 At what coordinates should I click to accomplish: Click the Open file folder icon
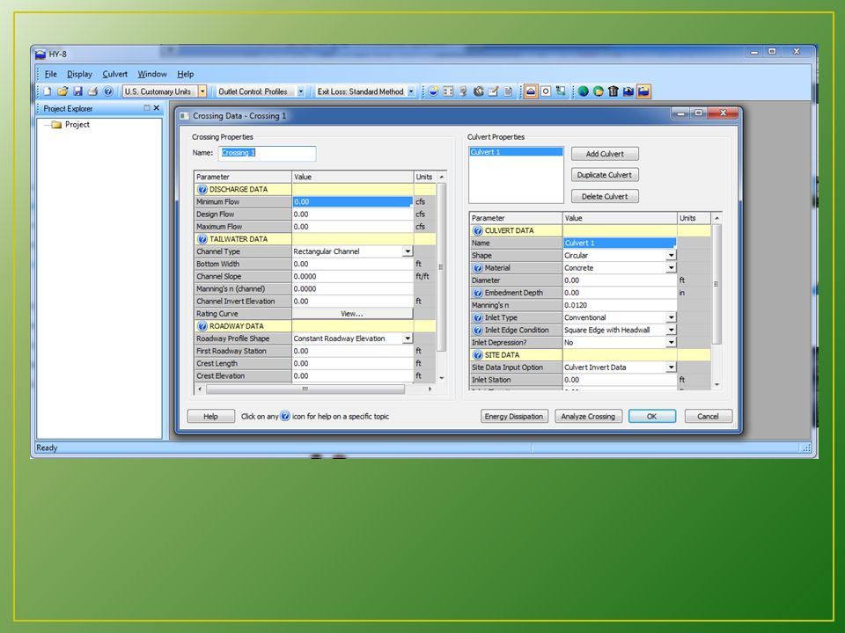coord(62,91)
